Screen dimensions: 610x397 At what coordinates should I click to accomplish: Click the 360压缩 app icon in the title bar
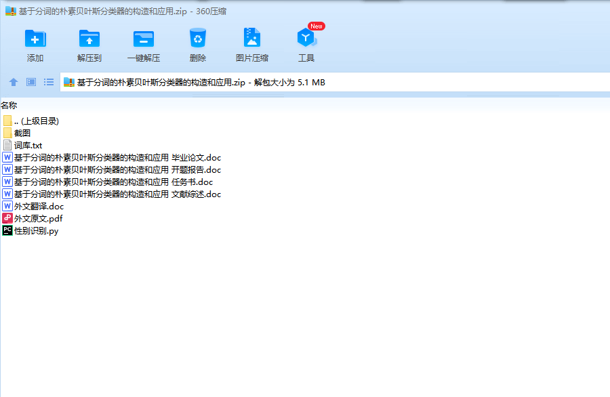pyautogui.click(x=10, y=12)
